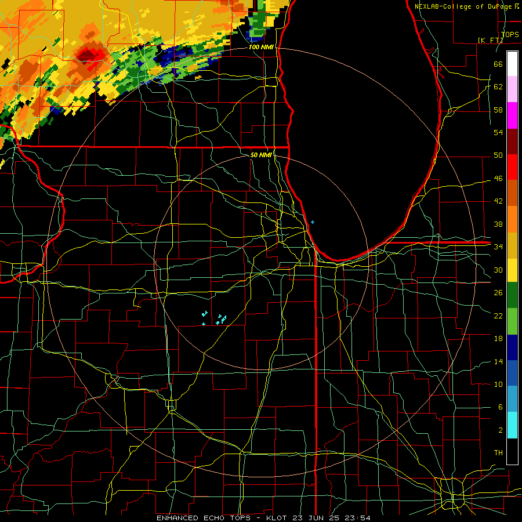Click the magenta 58 kft legend swatch
Viewport: 522px width, 522px height.
[512, 115]
